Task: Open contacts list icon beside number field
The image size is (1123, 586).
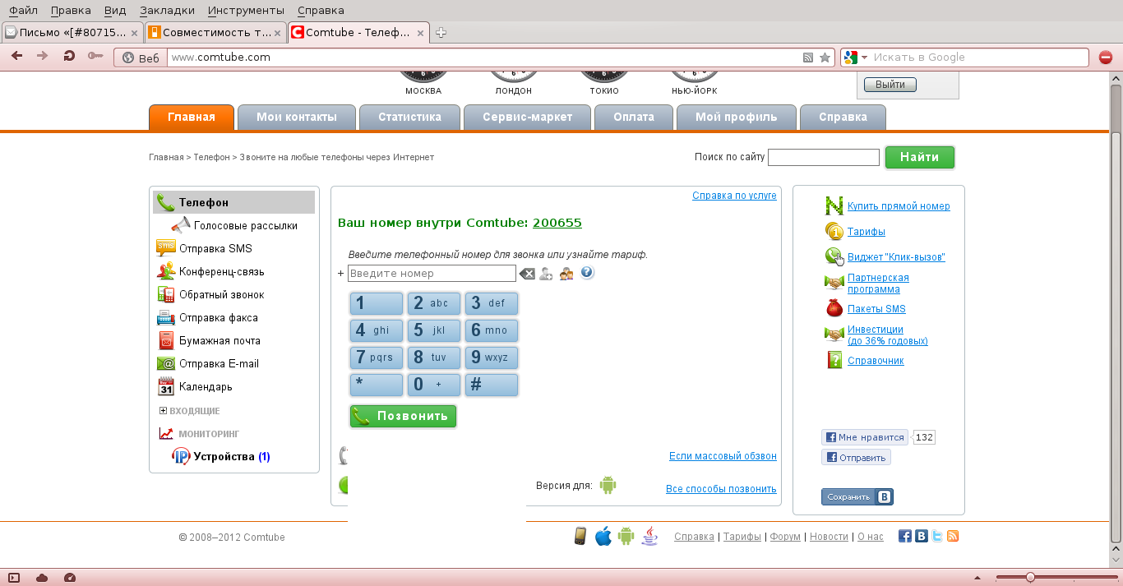Action: (566, 274)
